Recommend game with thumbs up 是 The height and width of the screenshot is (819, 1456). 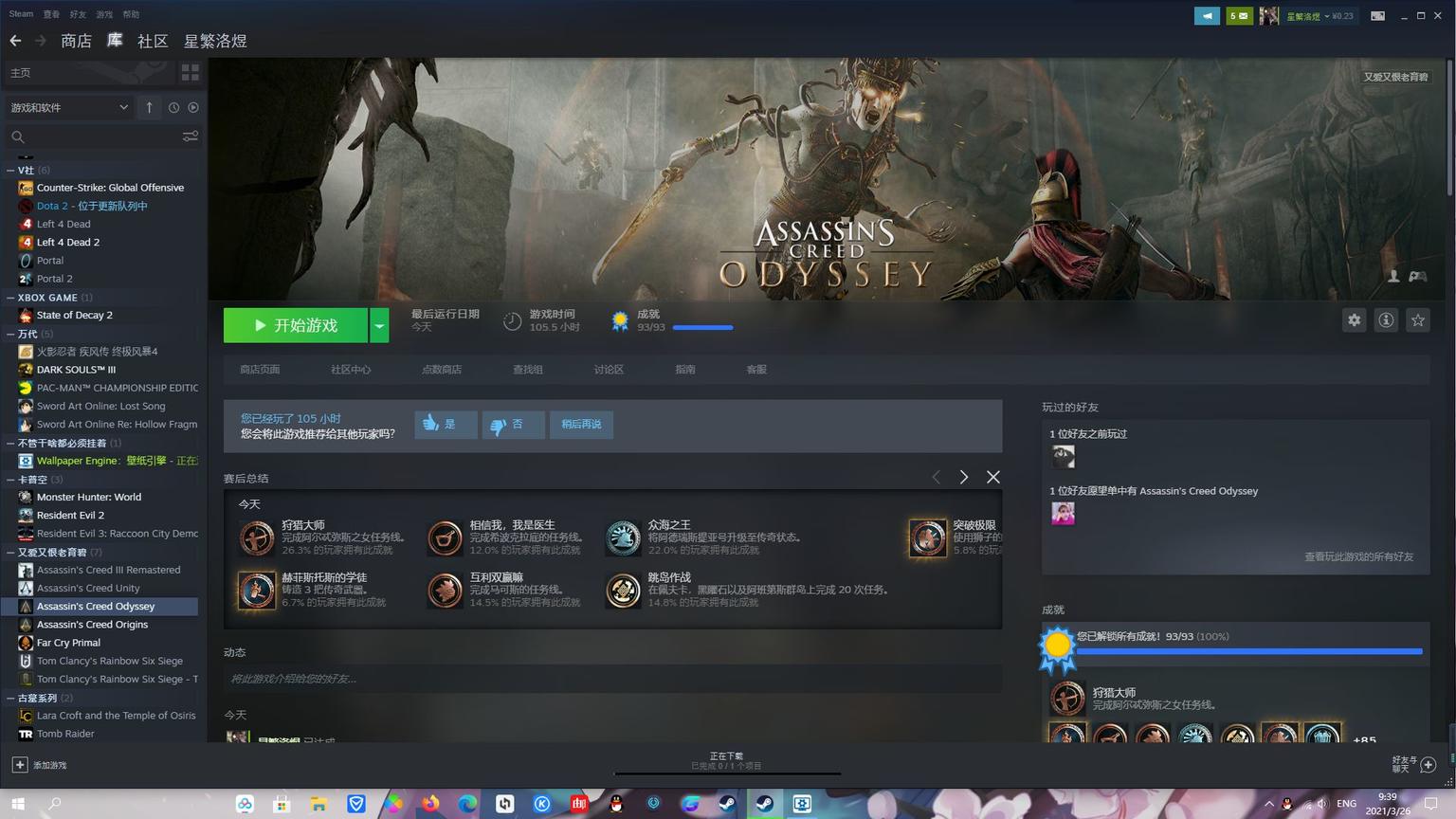pos(445,424)
